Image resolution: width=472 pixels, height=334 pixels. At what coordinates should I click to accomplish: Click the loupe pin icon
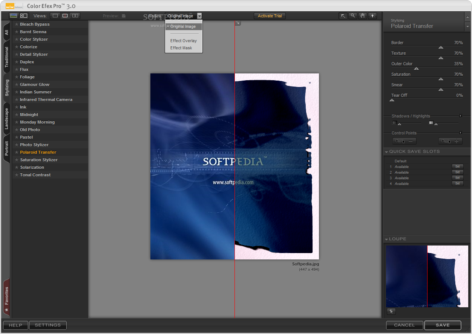(x=391, y=311)
